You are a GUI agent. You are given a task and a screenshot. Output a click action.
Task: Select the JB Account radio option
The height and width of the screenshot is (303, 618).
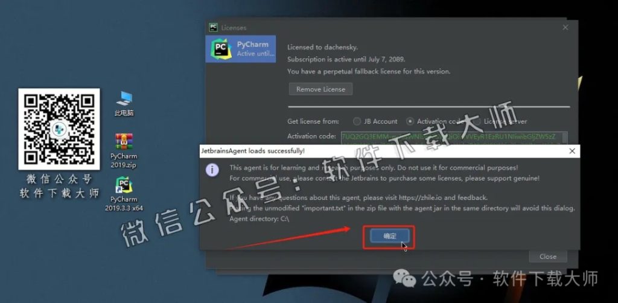(x=375, y=121)
